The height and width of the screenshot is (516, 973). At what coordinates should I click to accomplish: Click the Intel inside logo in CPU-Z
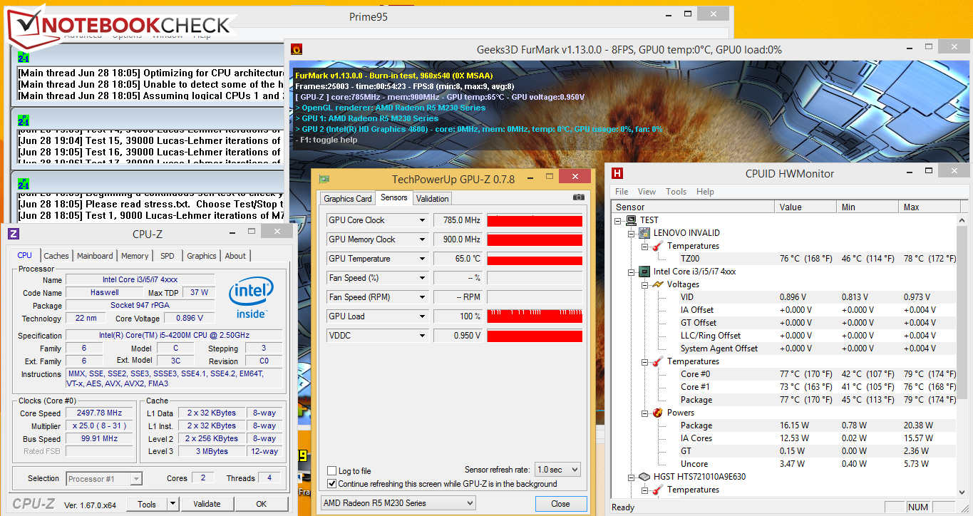click(x=250, y=298)
